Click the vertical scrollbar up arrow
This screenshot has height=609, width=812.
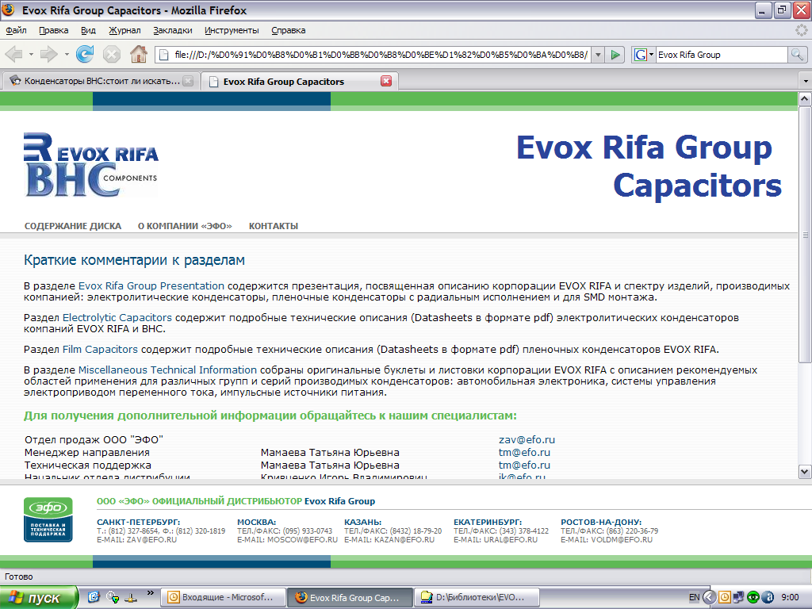(x=805, y=98)
